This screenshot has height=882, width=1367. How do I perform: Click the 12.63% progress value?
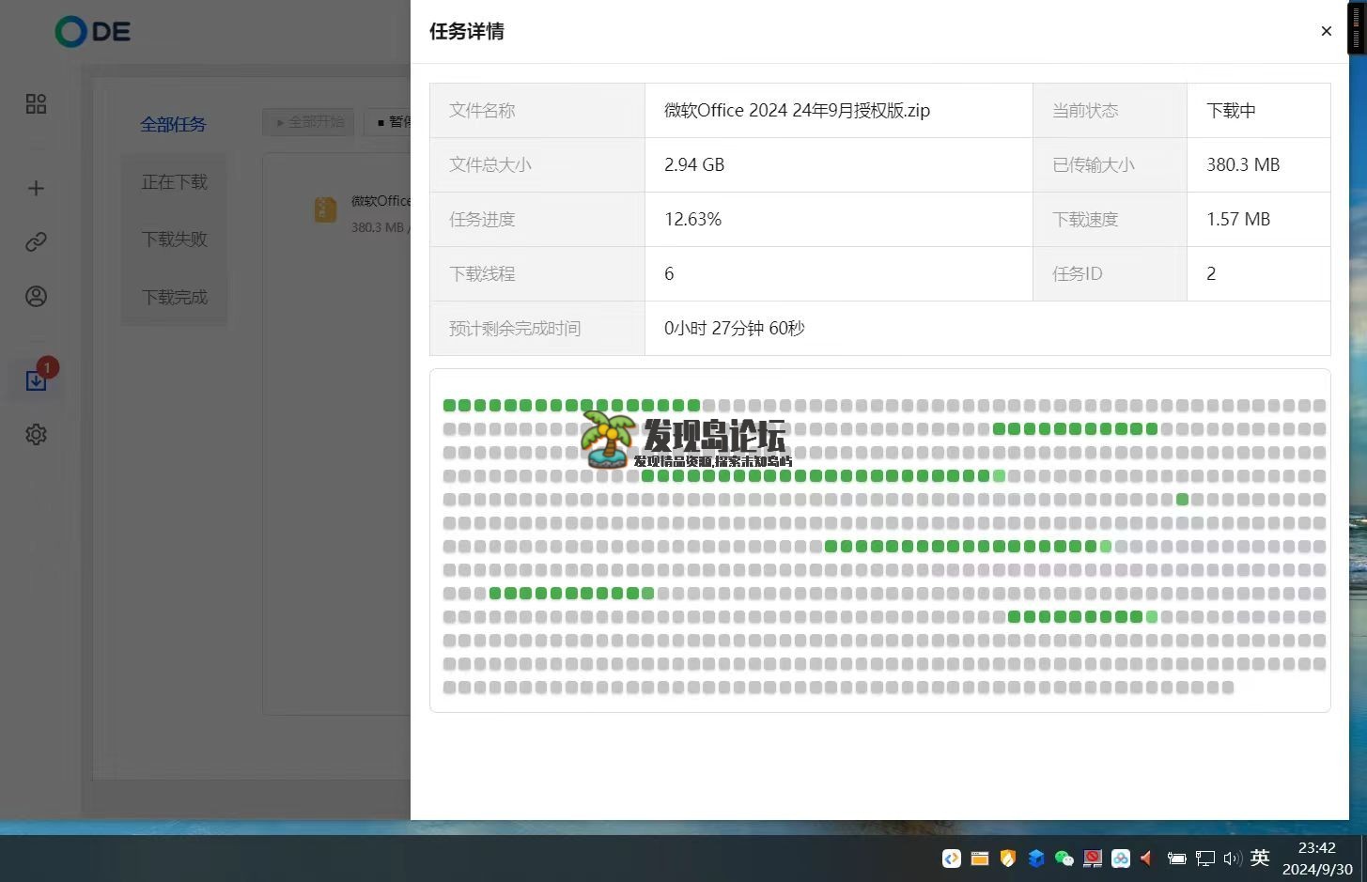point(692,219)
